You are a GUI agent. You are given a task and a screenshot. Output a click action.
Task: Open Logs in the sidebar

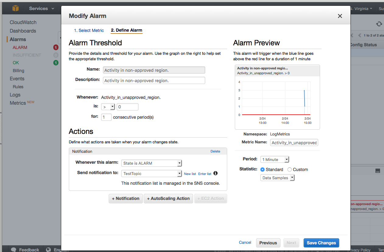coord(15,95)
